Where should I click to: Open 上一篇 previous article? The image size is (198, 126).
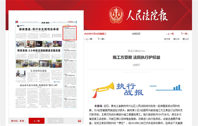[x=88, y=39]
